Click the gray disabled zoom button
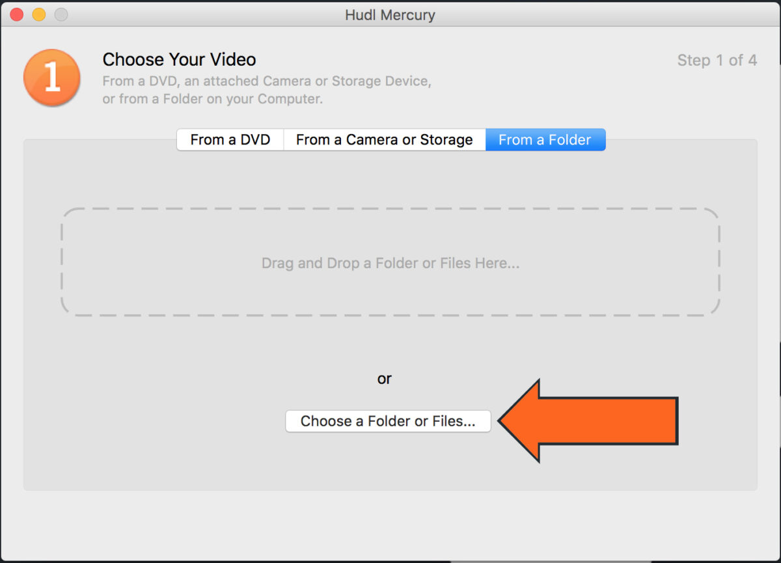The height and width of the screenshot is (563, 781). tap(61, 14)
